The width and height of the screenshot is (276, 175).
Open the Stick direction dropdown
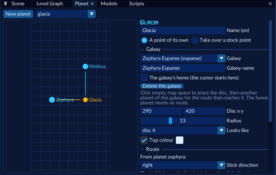[183, 165]
